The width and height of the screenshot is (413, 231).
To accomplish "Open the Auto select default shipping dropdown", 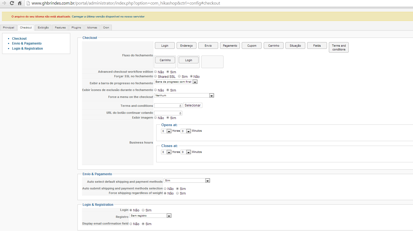I will pos(187,181).
